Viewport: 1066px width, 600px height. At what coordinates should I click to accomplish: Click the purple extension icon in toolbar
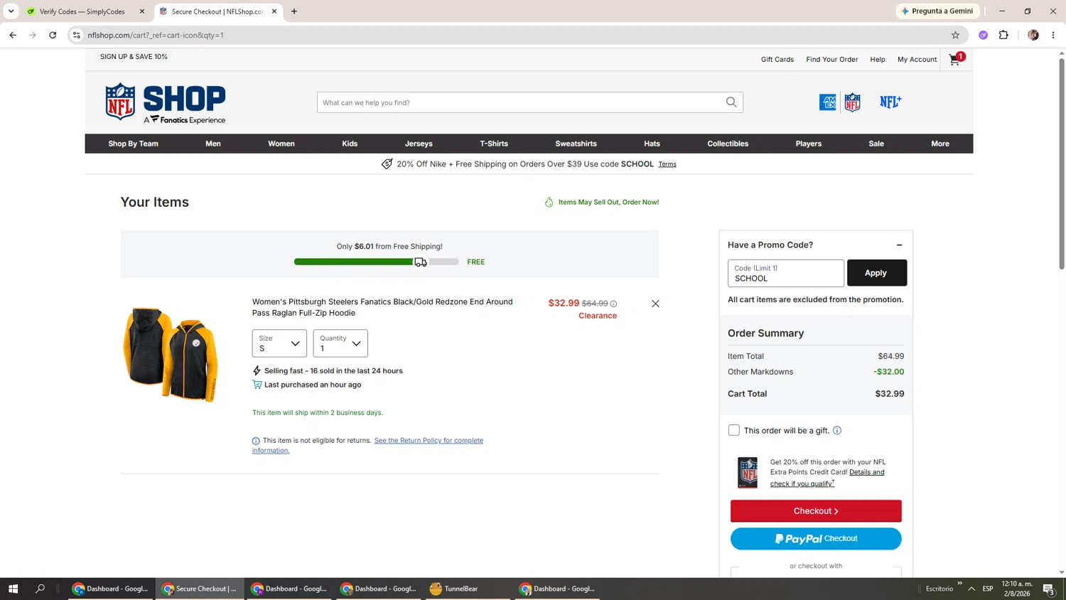(x=984, y=35)
